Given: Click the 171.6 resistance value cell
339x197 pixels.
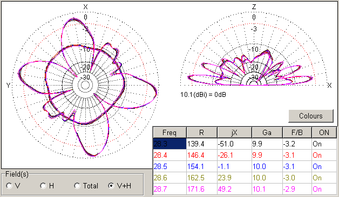Looking at the screenshot, I should pos(202,189).
